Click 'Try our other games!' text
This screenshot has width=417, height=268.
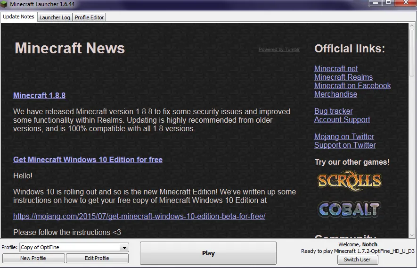click(352, 162)
